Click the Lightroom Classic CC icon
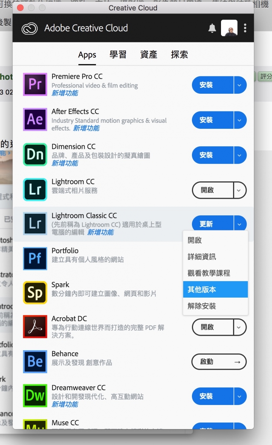Screen dimensions: 272x445 pyautogui.click(x=35, y=224)
